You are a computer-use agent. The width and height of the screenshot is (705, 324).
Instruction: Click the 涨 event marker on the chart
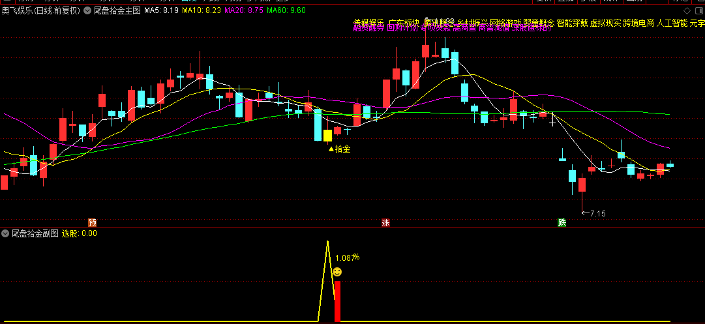[x=385, y=222]
